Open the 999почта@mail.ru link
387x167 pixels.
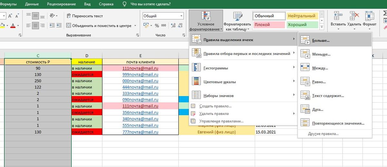coord(140,74)
